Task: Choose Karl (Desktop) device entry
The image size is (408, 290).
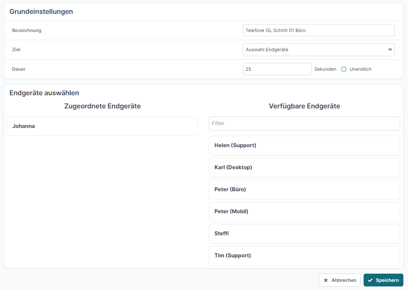Action: pos(304,167)
